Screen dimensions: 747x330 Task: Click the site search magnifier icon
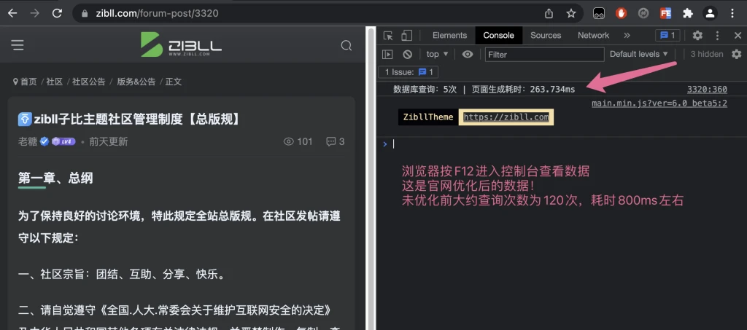tap(347, 45)
